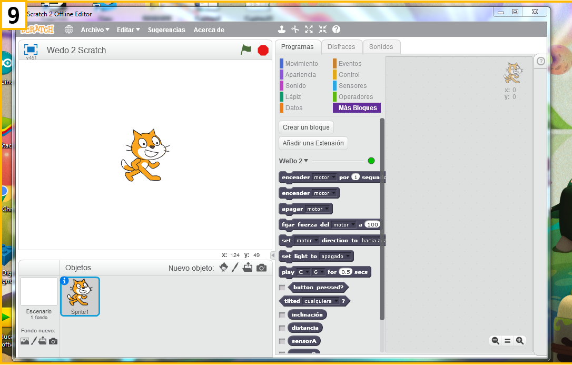The height and width of the screenshot is (365, 572).
Task: Collapse the stage panel arrow
Action: tap(272, 255)
